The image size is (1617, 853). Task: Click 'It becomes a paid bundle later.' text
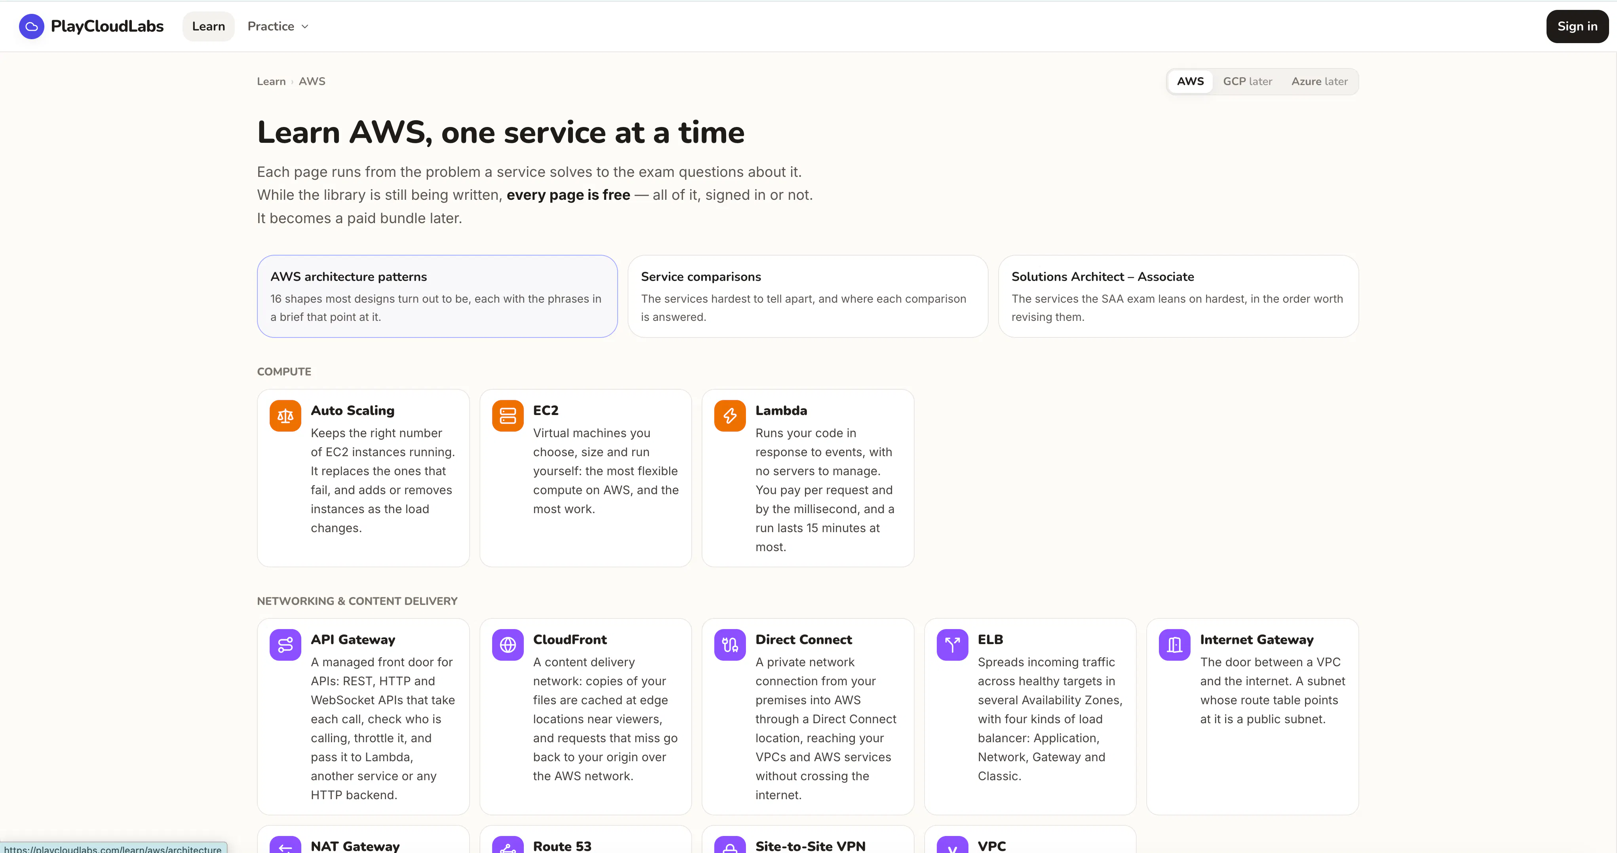(360, 218)
